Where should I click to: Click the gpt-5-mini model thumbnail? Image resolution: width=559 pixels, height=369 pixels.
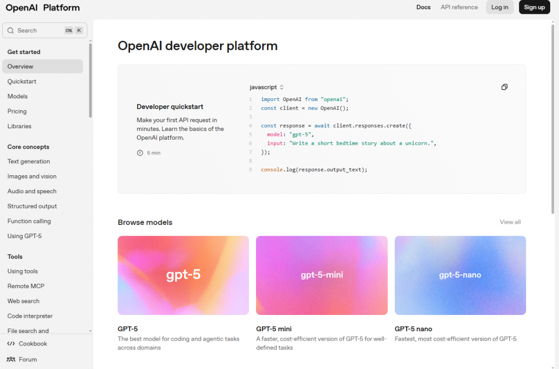point(322,275)
